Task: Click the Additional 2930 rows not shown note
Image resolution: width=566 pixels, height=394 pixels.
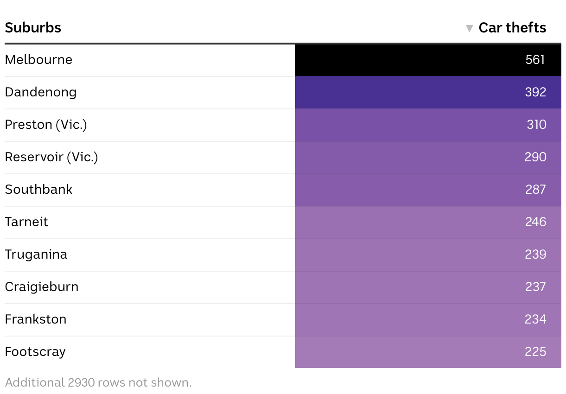Action: (98, 382)
